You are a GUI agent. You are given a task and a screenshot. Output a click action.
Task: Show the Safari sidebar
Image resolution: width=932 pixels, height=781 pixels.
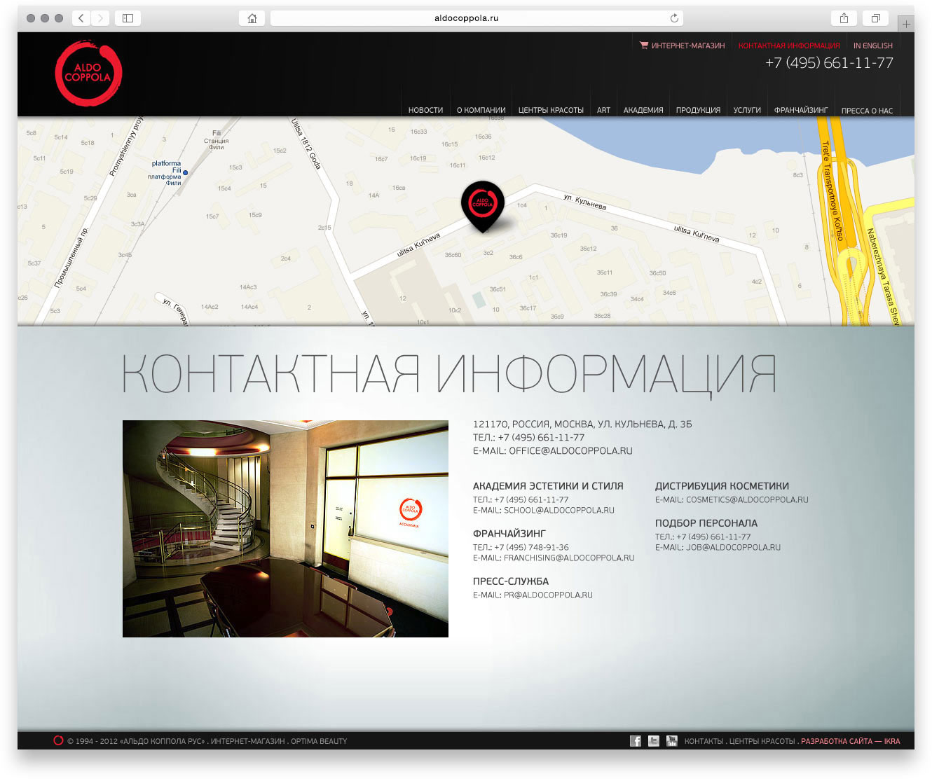coord(128,18)
